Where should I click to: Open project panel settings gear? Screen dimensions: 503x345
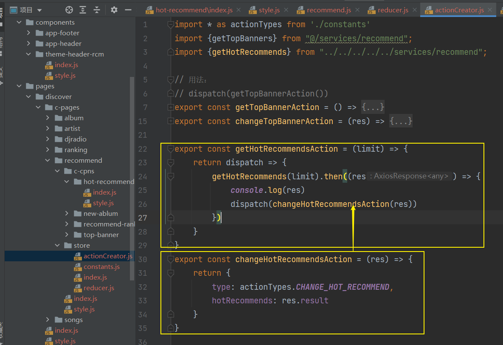114,10
